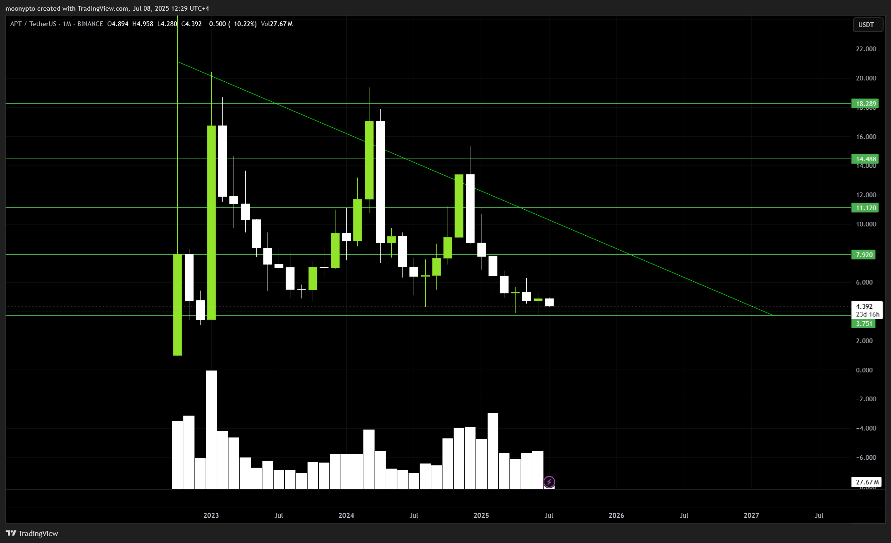Click the 3.751 price level label

864,324
